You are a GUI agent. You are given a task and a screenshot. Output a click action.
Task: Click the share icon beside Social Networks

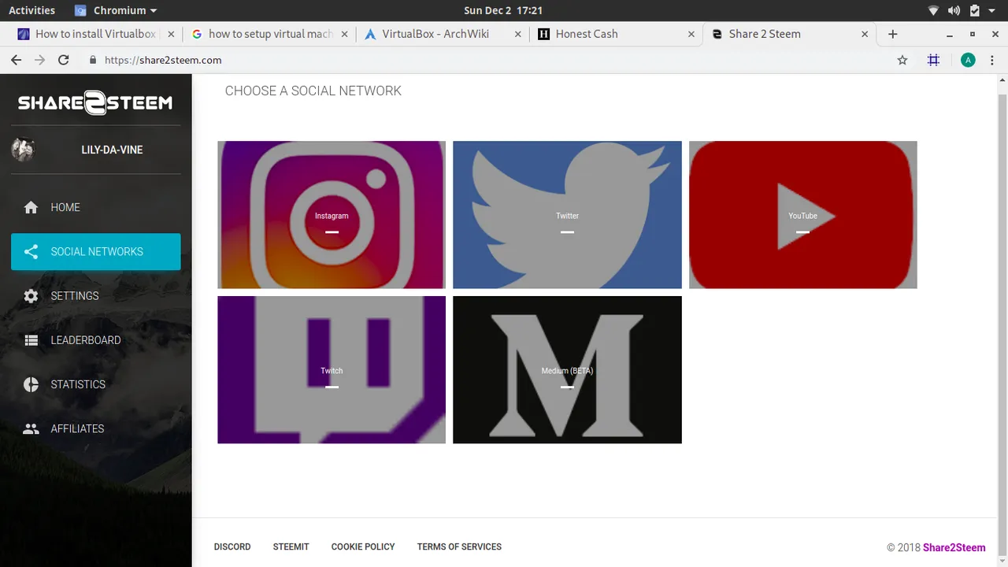coord(31,252)
